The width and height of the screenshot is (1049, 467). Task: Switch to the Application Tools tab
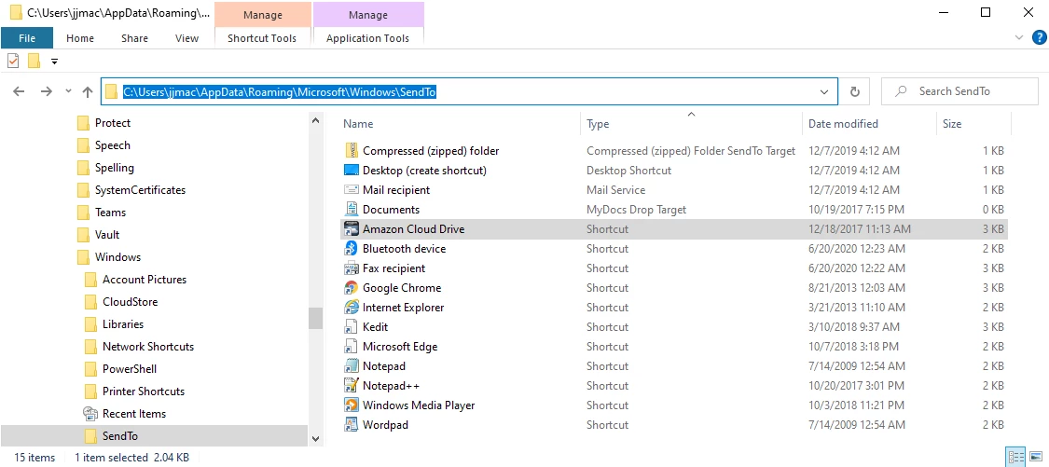tap(368, 38)
